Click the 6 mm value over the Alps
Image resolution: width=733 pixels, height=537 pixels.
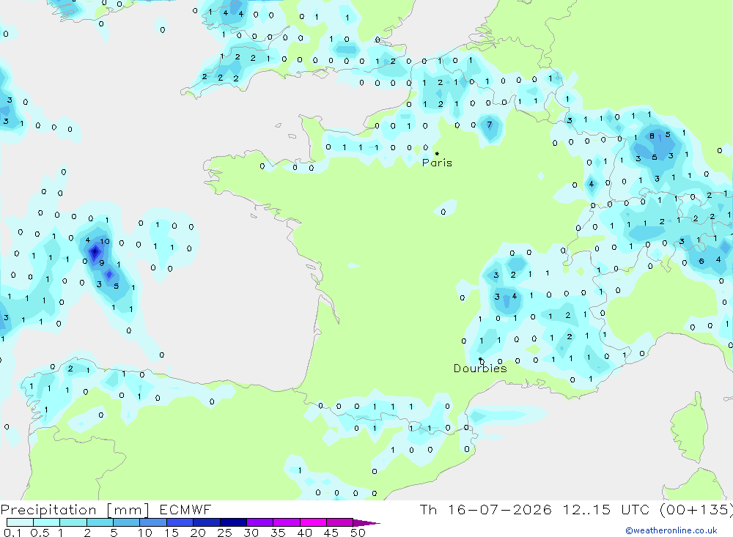(x=701, y=262)
